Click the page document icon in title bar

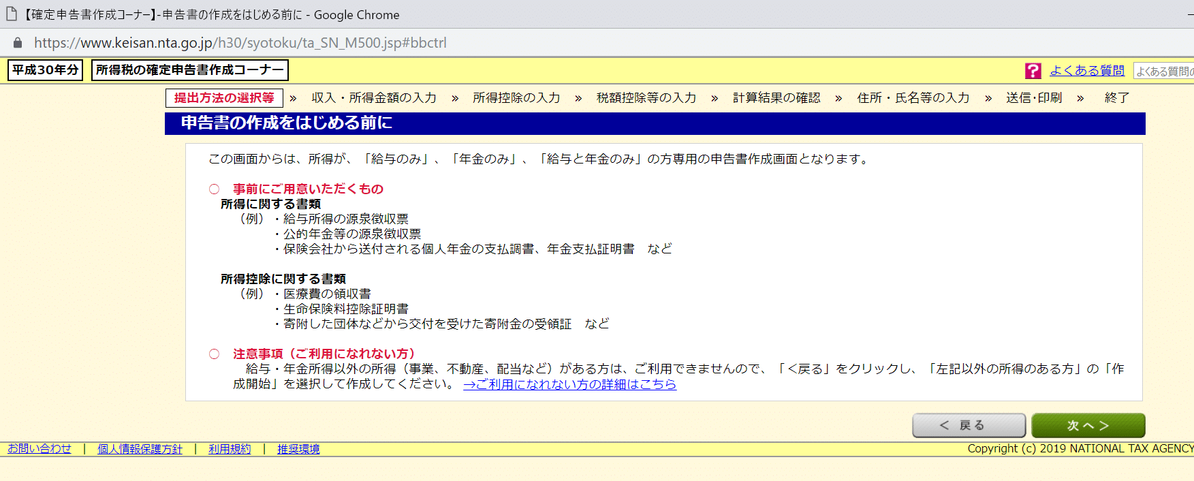coord(12,14)
